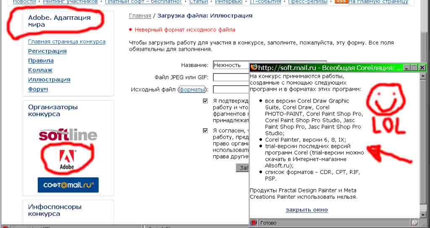Viewport: 430px width, 228px height.
Task: Click the Инфоспонсоры конкурса heading
Action: coord(55,210)
